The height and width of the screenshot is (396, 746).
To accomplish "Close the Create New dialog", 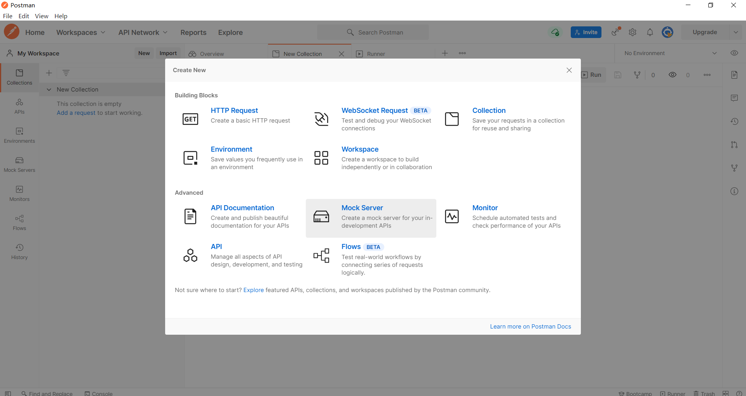I will [569, 70].
